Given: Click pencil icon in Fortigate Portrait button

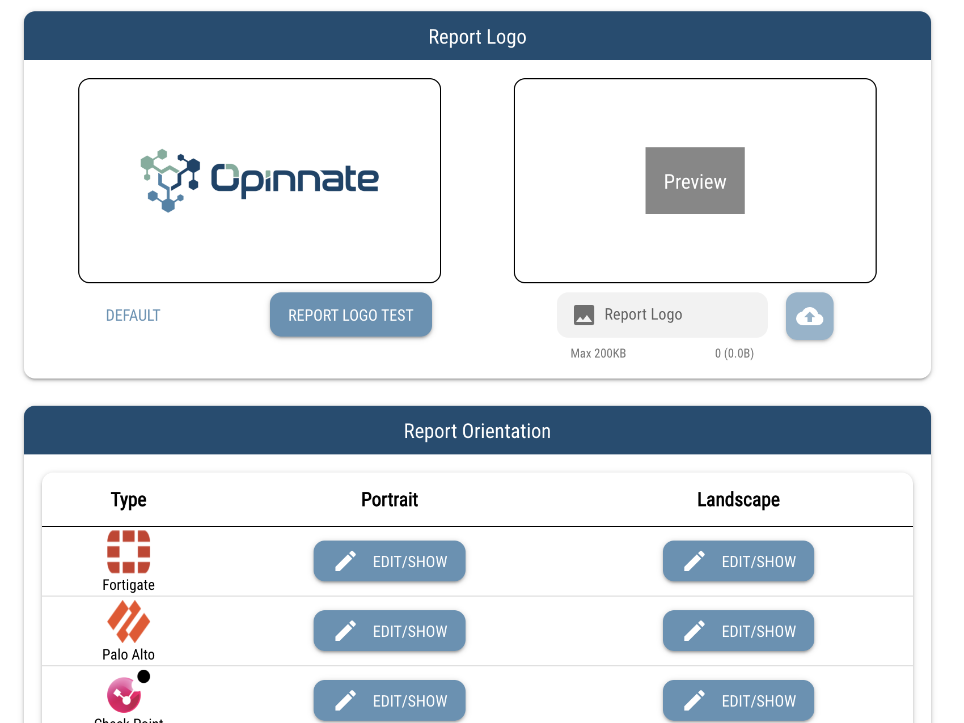Looking at the screenshot, I should (345, 561).
